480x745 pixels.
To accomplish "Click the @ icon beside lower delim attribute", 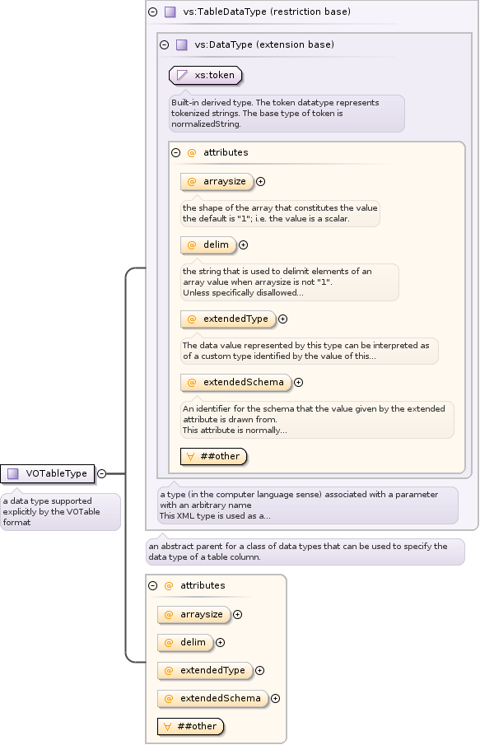I will 168,642.
